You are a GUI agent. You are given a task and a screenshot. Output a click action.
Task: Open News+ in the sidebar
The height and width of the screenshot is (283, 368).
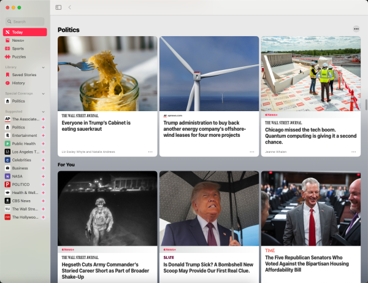(x=25, y=41)
